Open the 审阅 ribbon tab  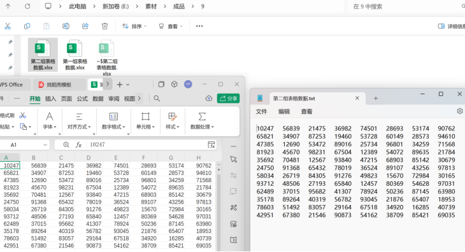(x=113, y=99)
